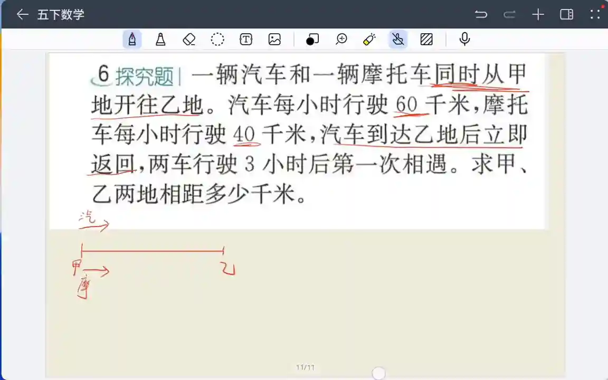Select the Eraser tool
The height and width of the screenshot is (380, 608).
pyautogui.click(x=189, y=39)
